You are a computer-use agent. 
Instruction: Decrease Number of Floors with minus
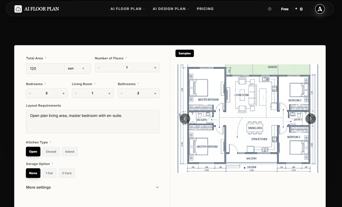(x=99, y=68)
